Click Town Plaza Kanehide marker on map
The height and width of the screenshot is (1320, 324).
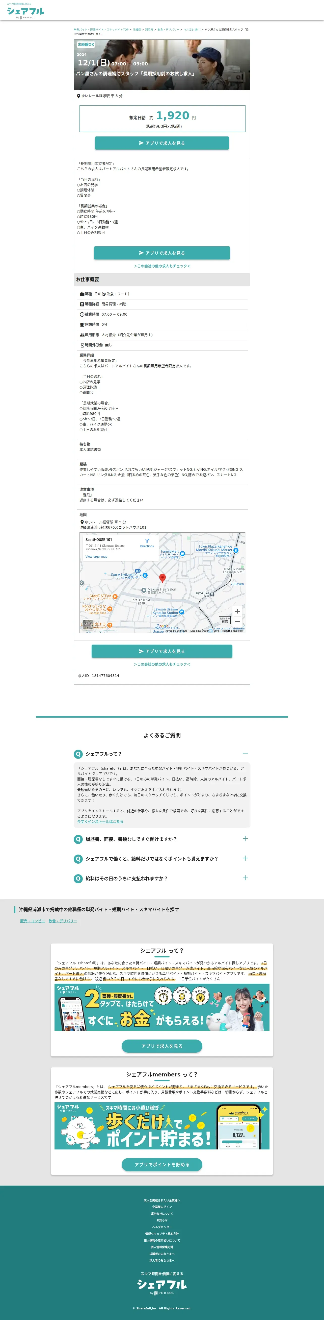coord(235,550)
